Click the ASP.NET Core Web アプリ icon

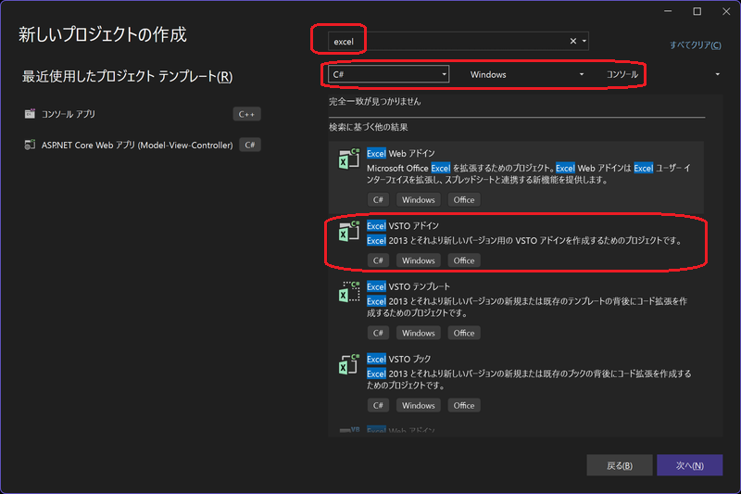point(31,145)
